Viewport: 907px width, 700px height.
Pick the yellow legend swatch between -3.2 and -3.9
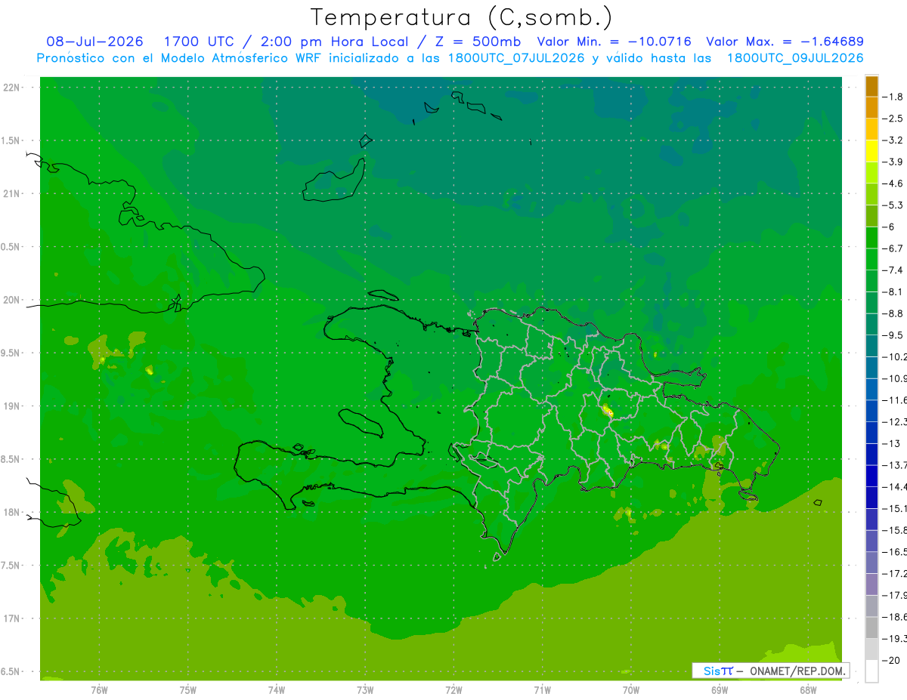coord(871,150)
